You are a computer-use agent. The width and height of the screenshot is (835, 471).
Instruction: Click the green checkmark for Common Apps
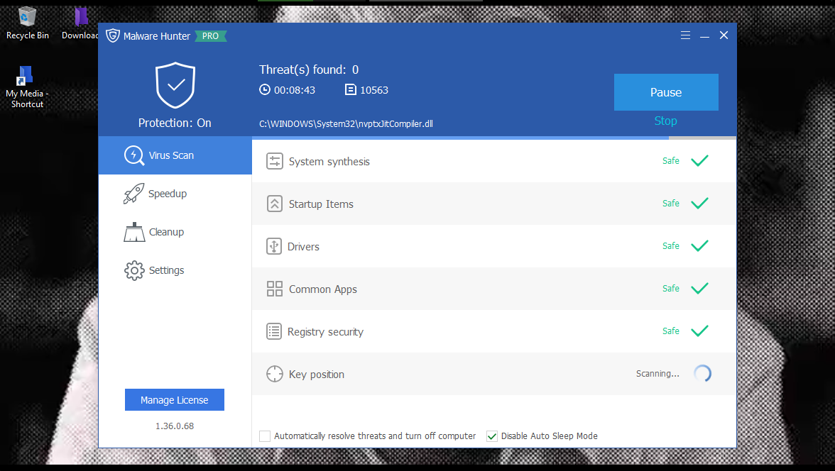click(700, 289)
